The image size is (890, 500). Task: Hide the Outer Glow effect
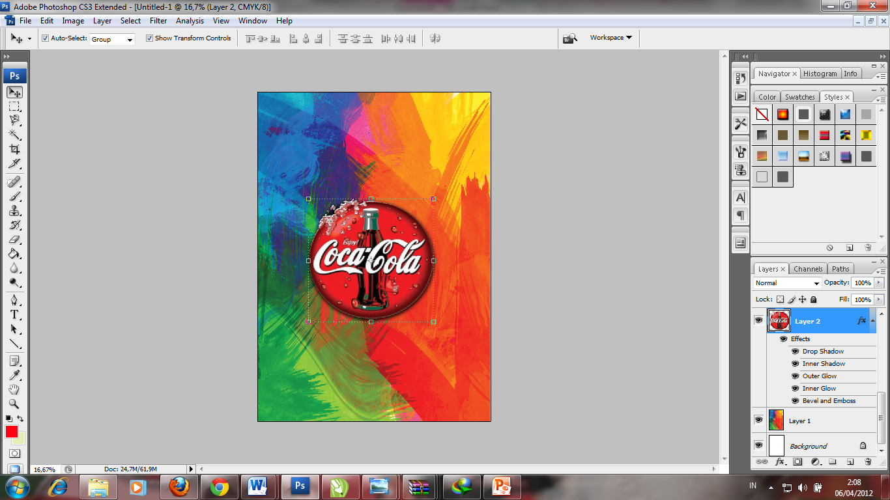[x=795, y=376]
